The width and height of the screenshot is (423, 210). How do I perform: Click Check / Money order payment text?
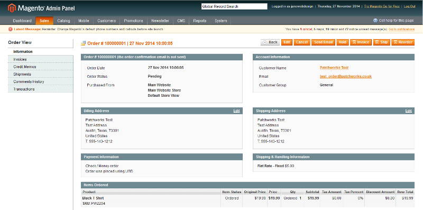tap(102, 166)
